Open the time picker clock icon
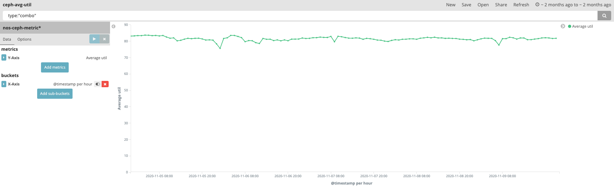The image size is (614, 187). [x=537, y=5]
